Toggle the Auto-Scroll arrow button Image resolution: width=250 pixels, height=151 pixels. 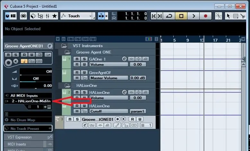(x=101, y=16)
